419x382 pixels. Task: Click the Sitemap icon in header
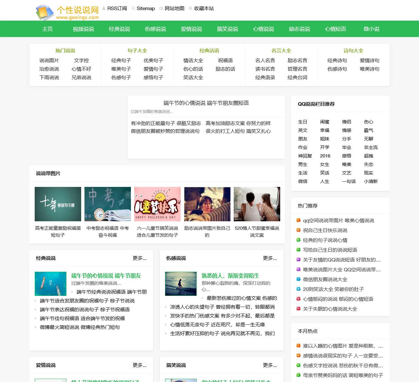pos(133,9)
